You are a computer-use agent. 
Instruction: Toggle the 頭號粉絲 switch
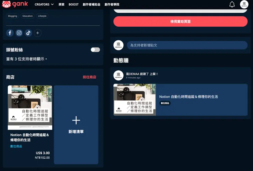(95, 50)
